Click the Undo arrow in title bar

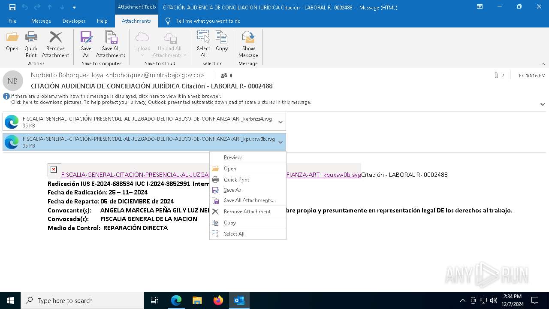[x=25, y=7]
